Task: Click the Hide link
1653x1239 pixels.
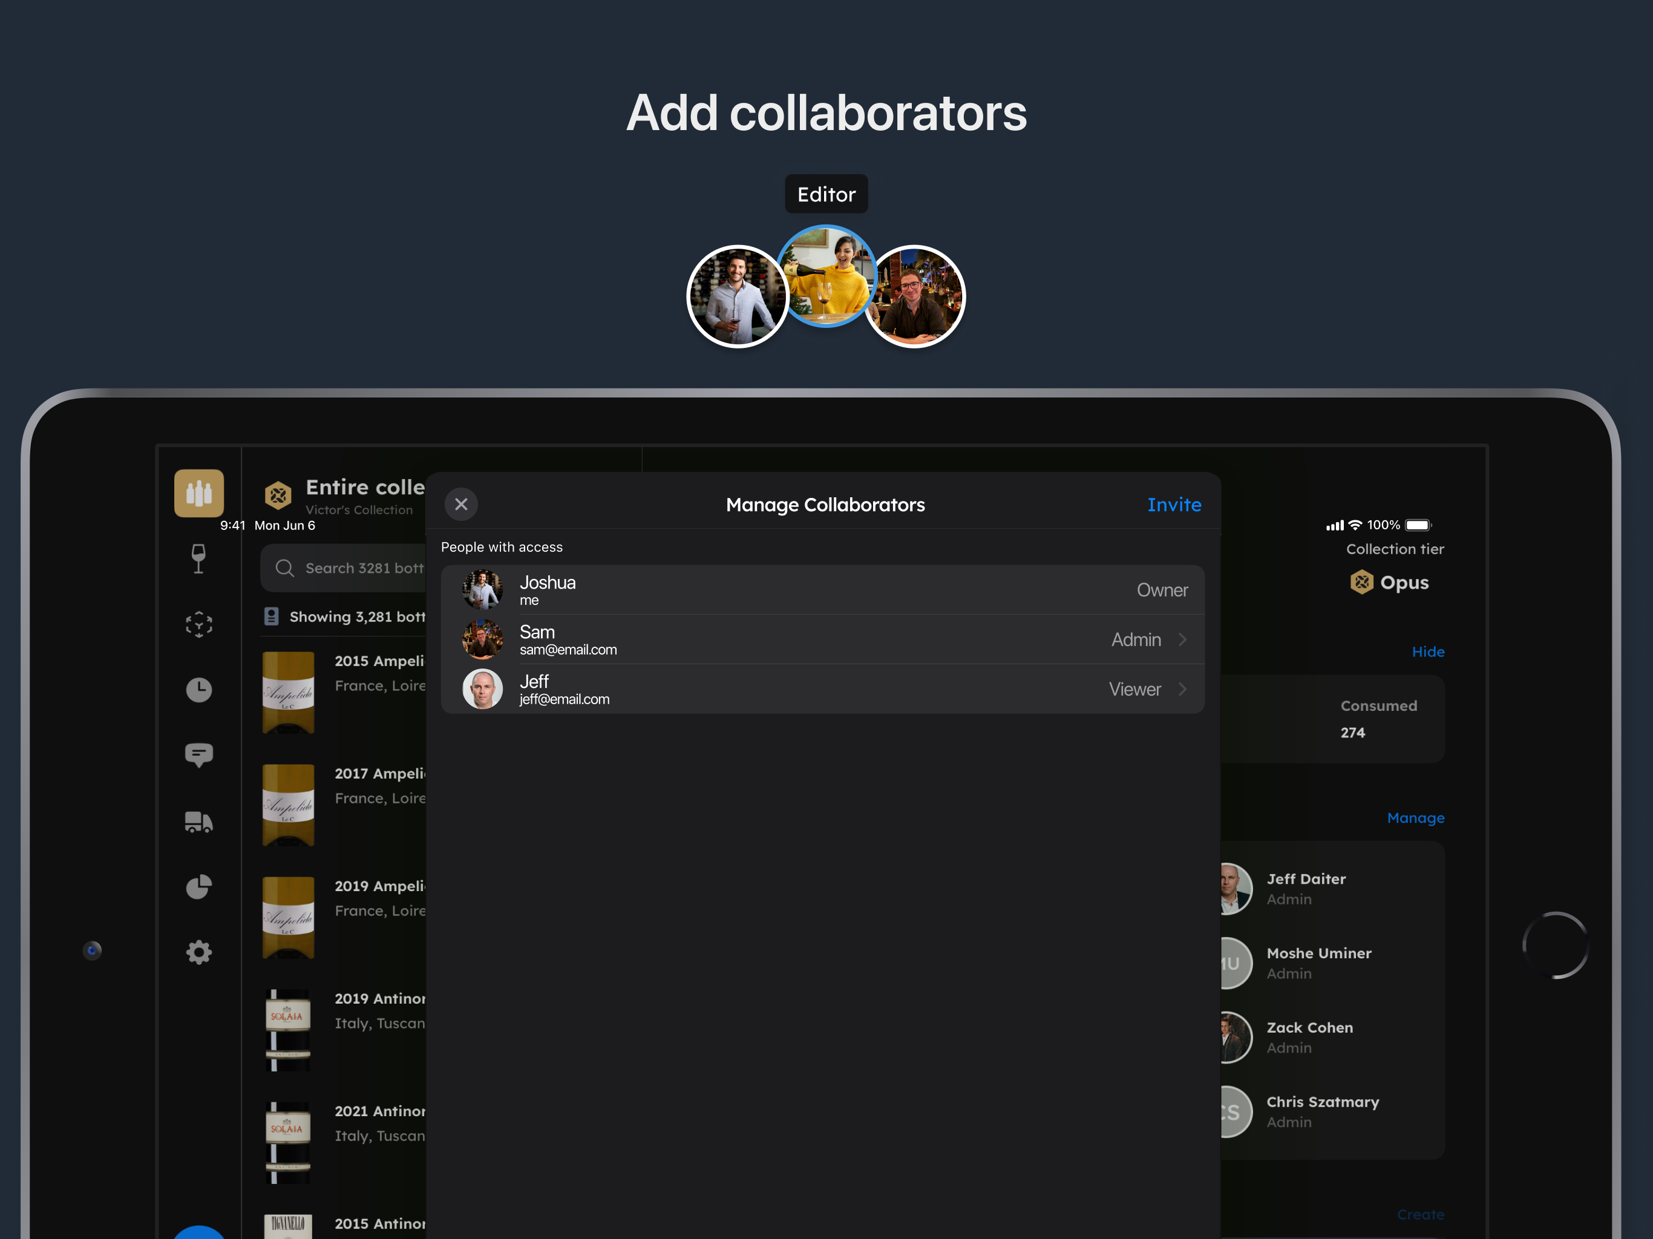Action: click(x=1428, y=652)
